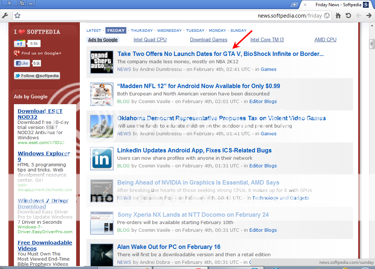Click Editor Blogs link on the Sony Xperia article
Viewport: 375px width, 269px height.
coord(263,230)
